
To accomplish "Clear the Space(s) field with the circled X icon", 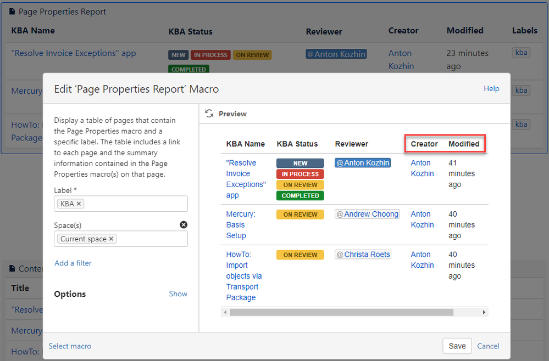I will point(184,225).
